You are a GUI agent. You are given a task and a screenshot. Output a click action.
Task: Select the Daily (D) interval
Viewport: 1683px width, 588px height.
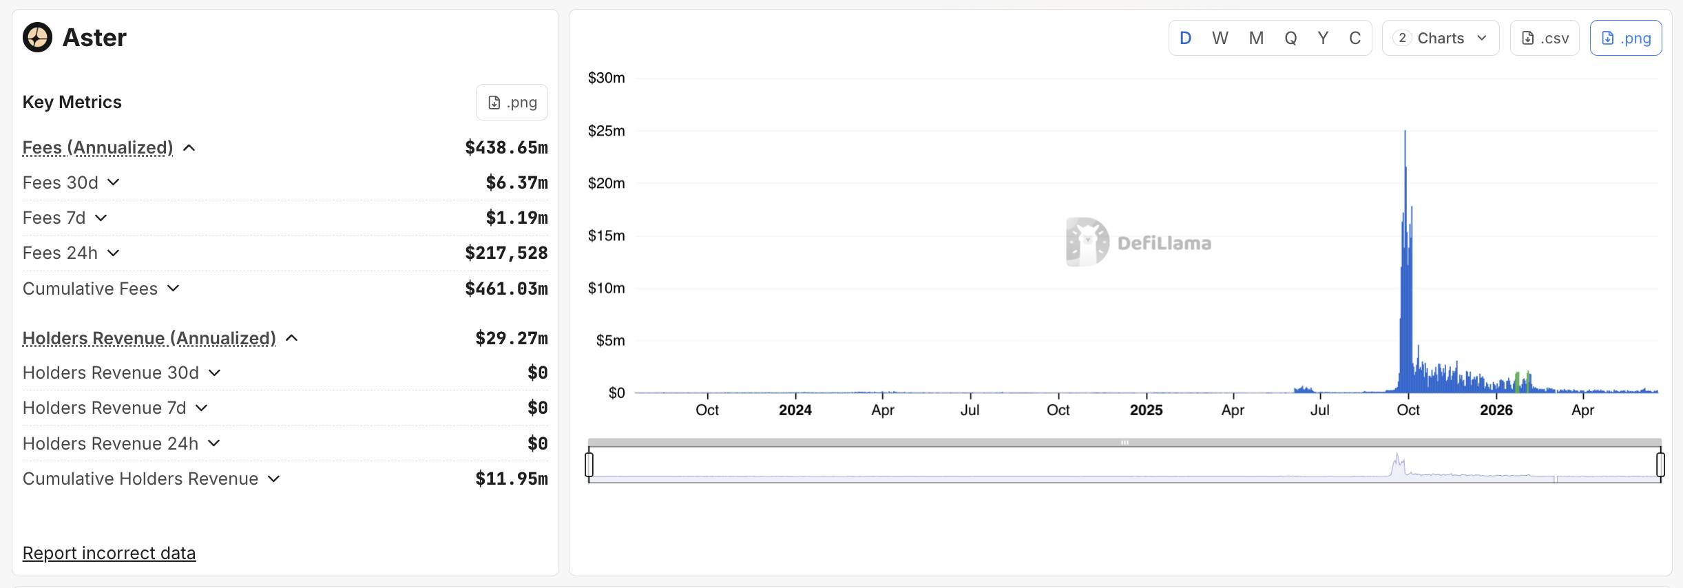click(1185, 38)
